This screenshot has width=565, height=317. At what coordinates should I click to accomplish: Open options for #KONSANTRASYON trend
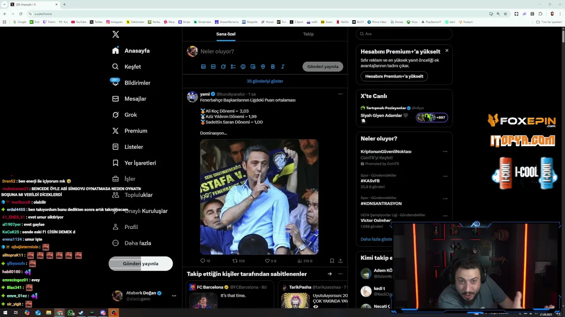click(445, 199)
